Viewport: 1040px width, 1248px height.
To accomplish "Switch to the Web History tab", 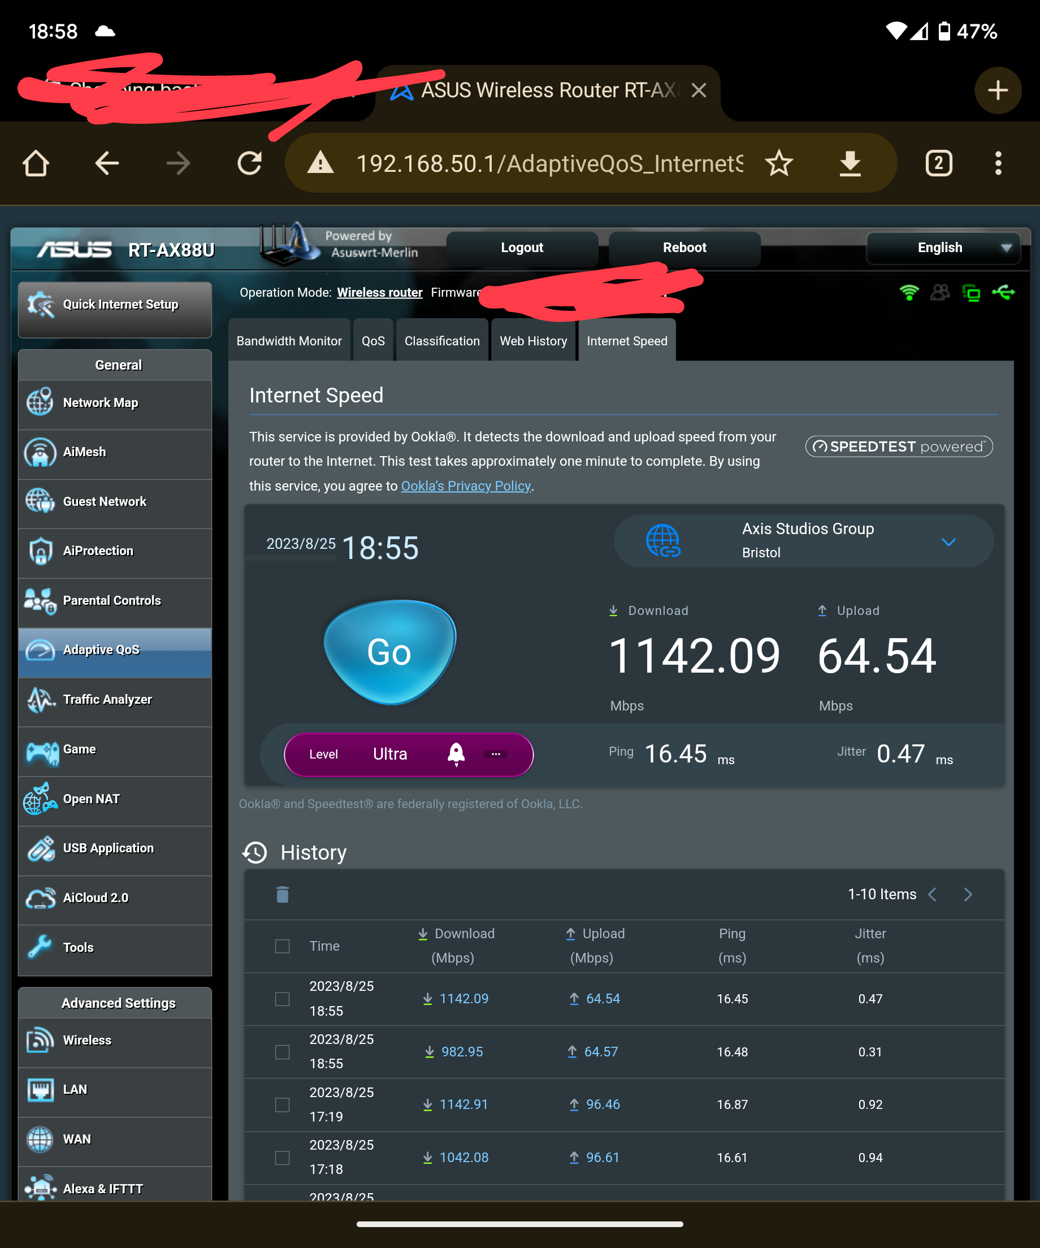I will coord(534,340).
